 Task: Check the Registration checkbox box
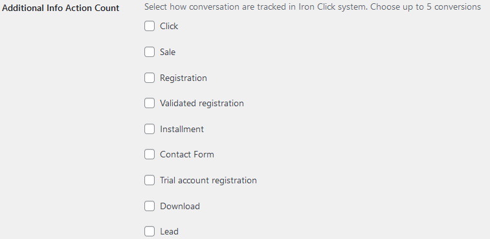click(150, 78)
